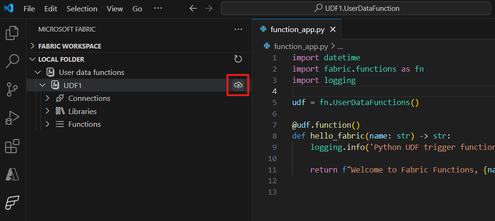Image resolution: width=495 pixels, height=221 pixels.
Task: Click the Python icon in breadcrumb
Action: [267, 47]
